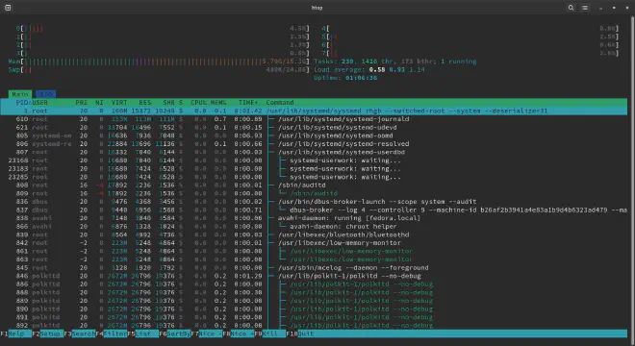
Task: Open the terminal hamburger menu
Action: click(x=585, y=8)
